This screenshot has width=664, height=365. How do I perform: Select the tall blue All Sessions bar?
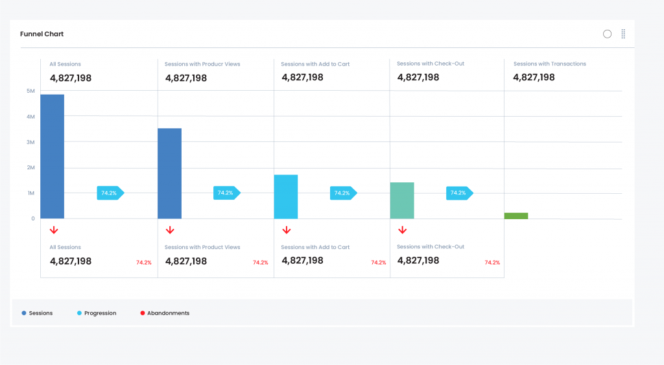coord(53,156)
